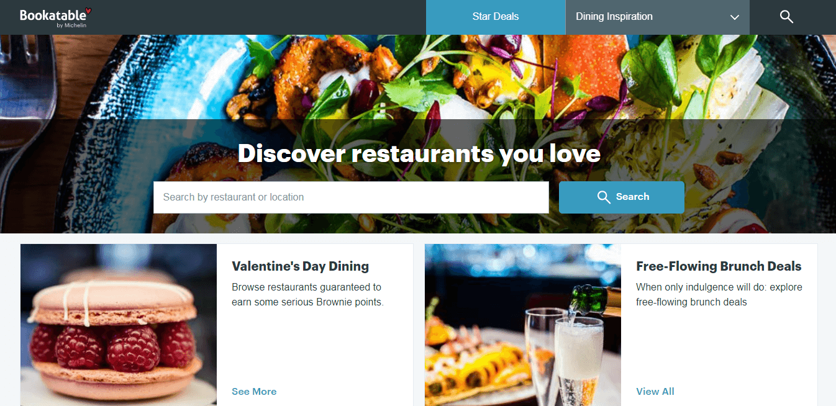Go to the Star Deals tab
836x406 pixels.
pos(496,17)
